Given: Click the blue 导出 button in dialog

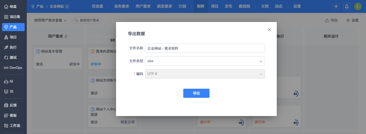Looking at the screenshot, I should click(x=196, y=93).
